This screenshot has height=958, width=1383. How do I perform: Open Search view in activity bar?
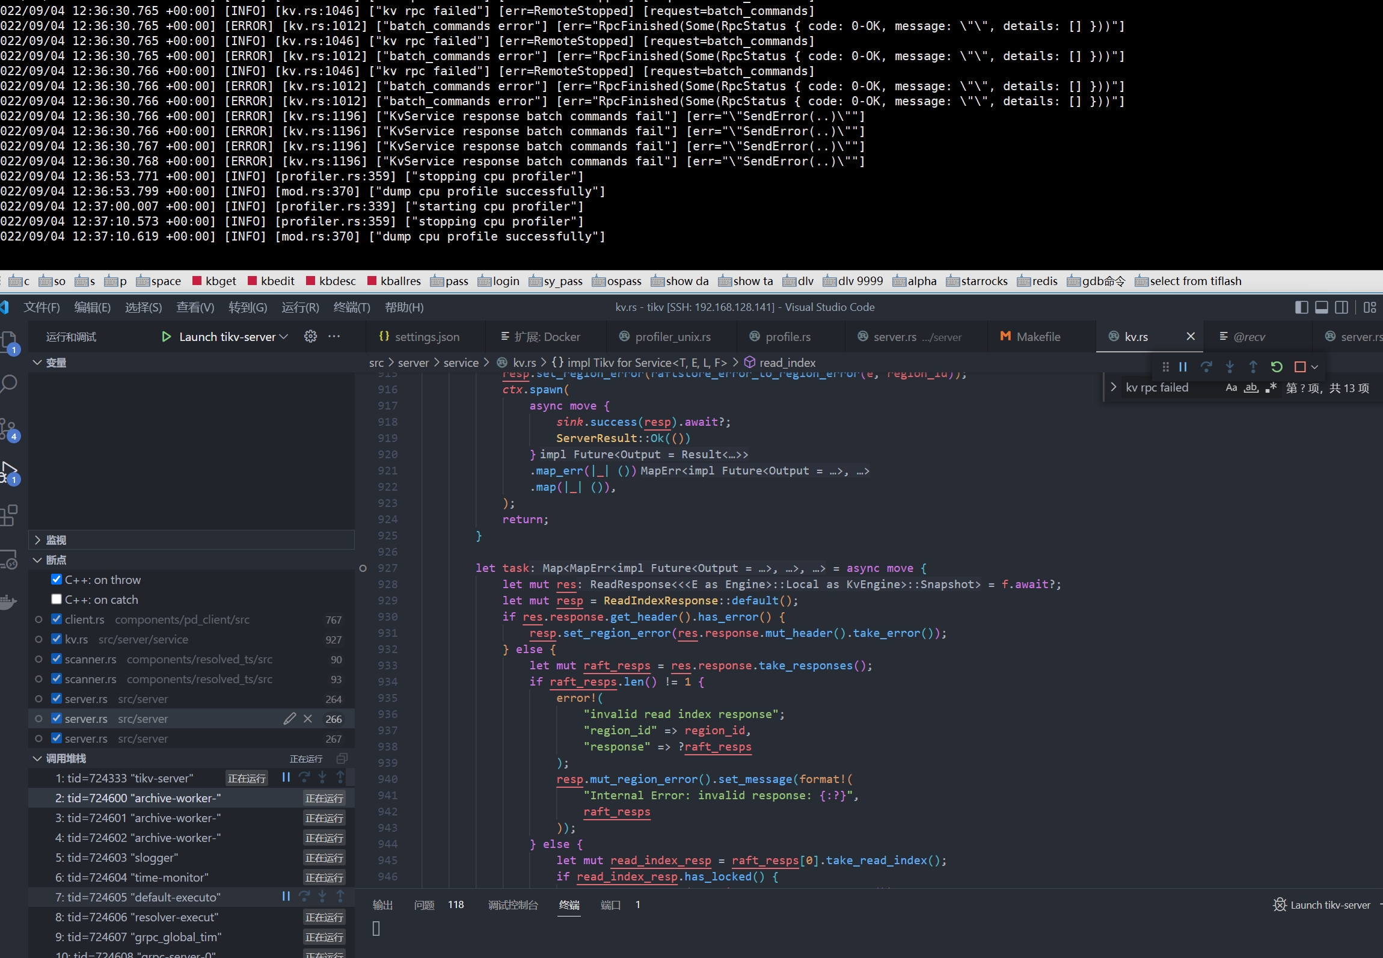9,384
